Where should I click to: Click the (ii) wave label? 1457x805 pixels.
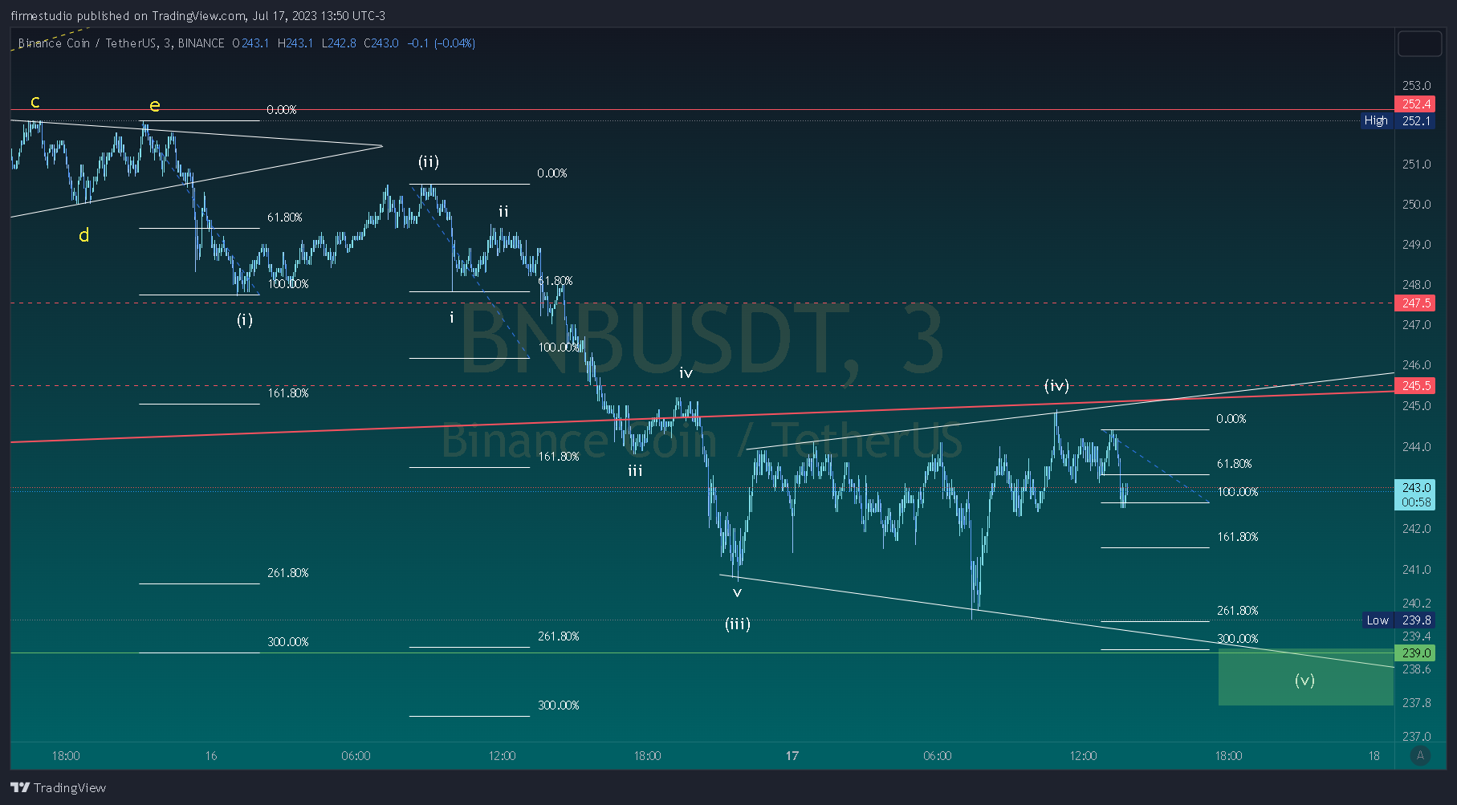click(429, 161)
